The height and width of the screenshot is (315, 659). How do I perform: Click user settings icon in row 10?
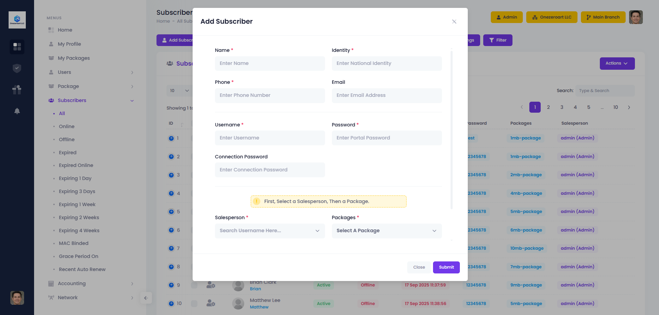coord(210,303)
